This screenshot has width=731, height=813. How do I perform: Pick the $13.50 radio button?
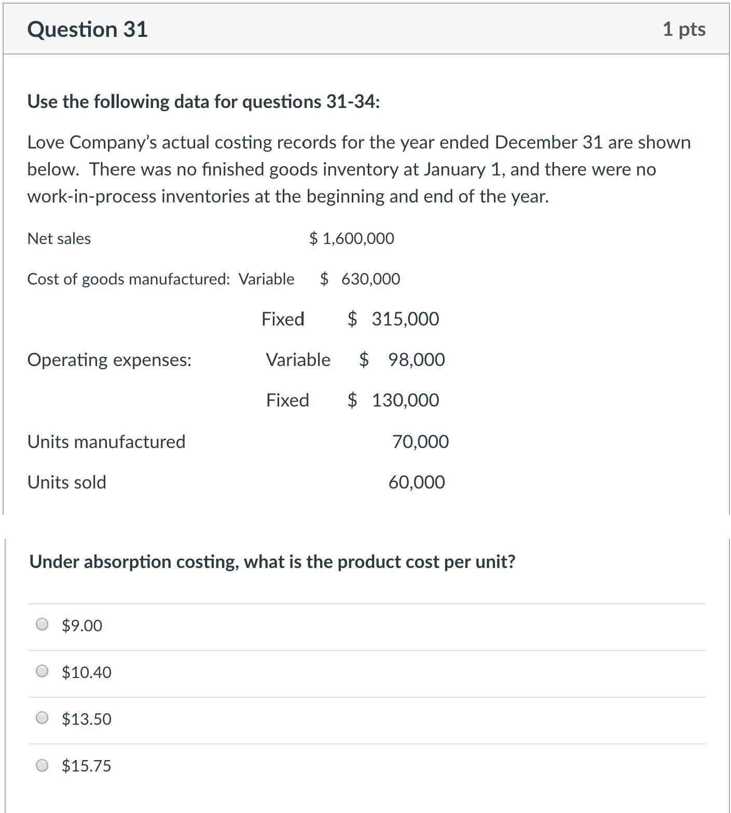point(43,718)
